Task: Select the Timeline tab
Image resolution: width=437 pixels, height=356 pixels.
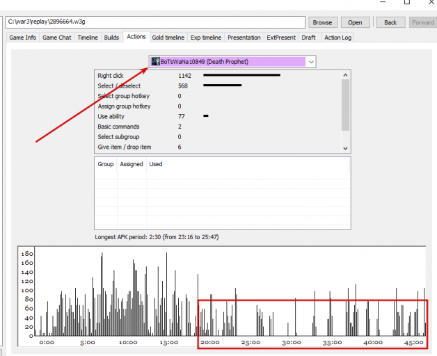Action: [88, 38]
